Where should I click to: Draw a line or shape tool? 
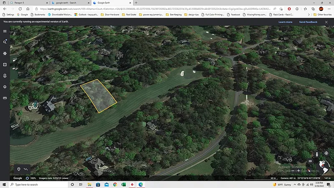(x=26, y=169)
